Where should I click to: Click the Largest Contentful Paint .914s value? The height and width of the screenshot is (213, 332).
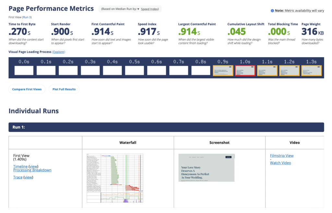coord(189,32)
